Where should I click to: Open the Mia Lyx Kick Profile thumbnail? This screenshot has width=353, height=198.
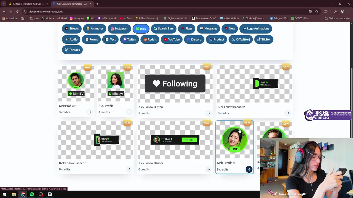tap(116, 84)
